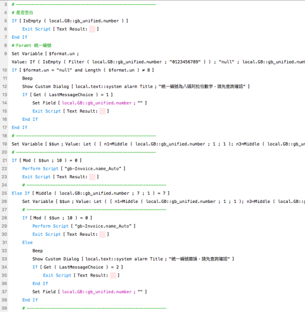Click Show Custom Dialog step on line 33
This screenshot has height=312, width=305.
click(x=133, y=259)
